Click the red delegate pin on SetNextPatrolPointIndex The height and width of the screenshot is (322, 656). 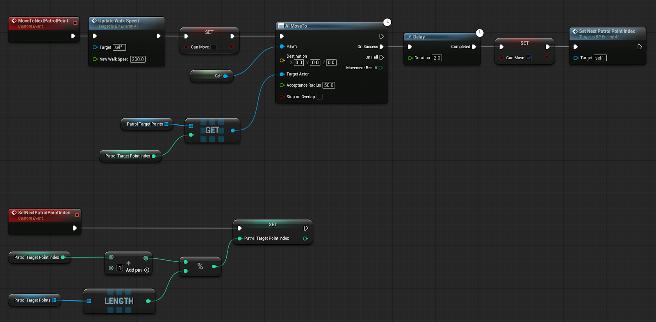(77, 215)
